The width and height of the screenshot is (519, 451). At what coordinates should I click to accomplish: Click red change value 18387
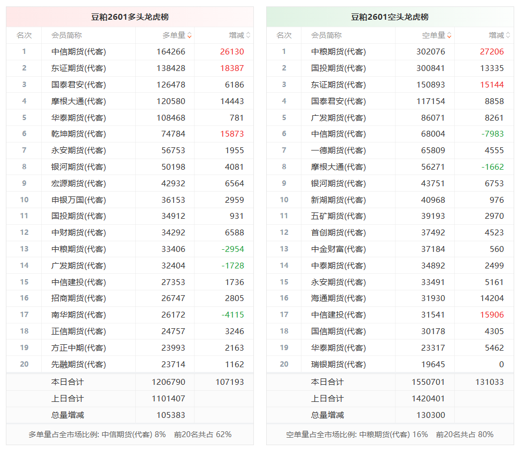pos(232,68)
